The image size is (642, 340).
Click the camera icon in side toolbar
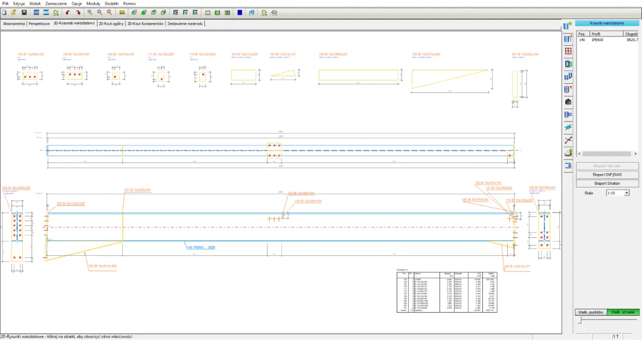point(568,102)
